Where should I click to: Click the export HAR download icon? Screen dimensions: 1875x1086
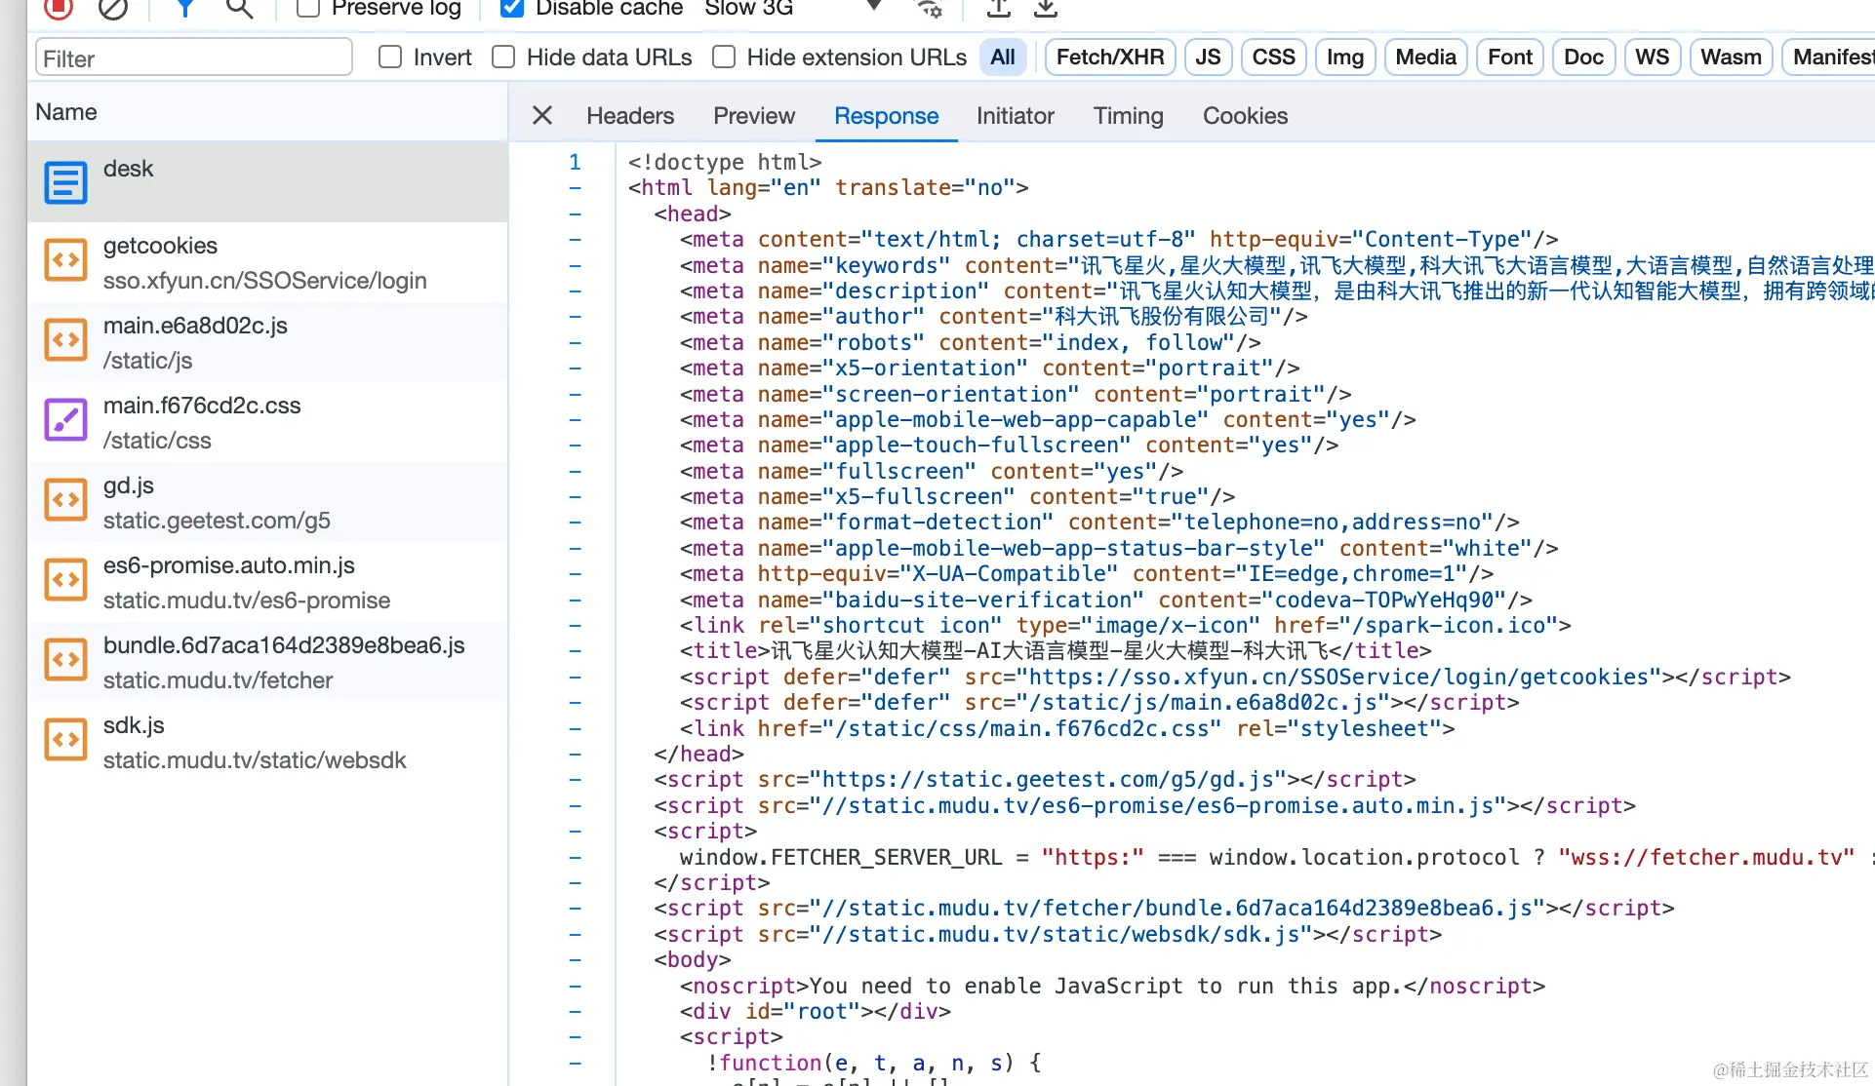coord(1046,8)
